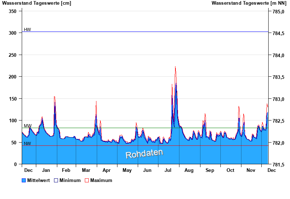Select the Jan month label
290x199 pixels.
pyautogui.click(x=46, y=170)
